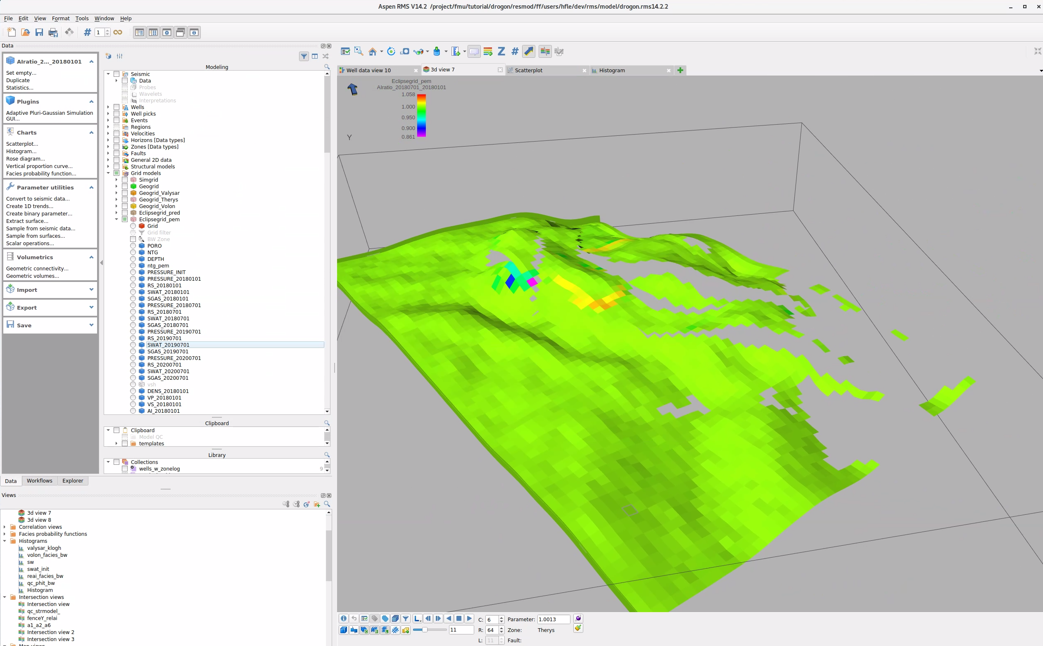The image size is (1043, 646).
Task: Collapse the Eclipsegrid_pem node
Action: click(x=116, y=219)
